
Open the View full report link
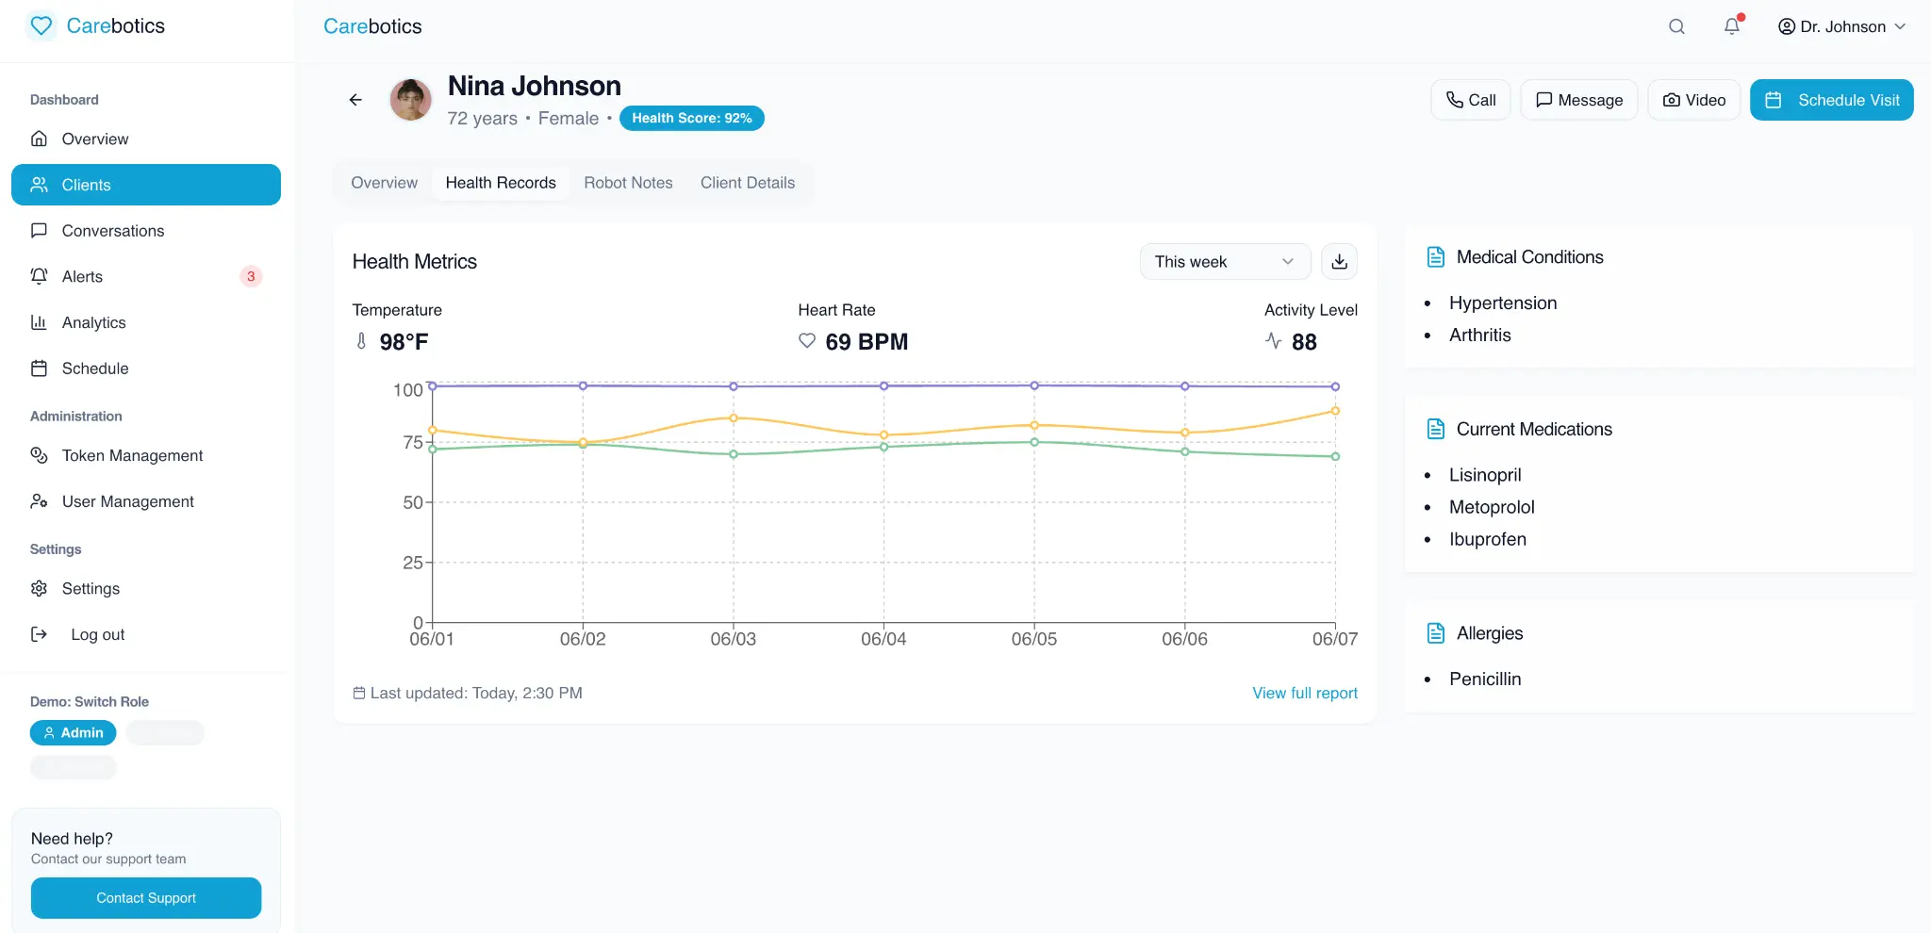[1304, 693]
